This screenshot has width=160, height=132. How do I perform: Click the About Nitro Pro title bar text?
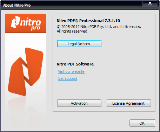point(17,5)
